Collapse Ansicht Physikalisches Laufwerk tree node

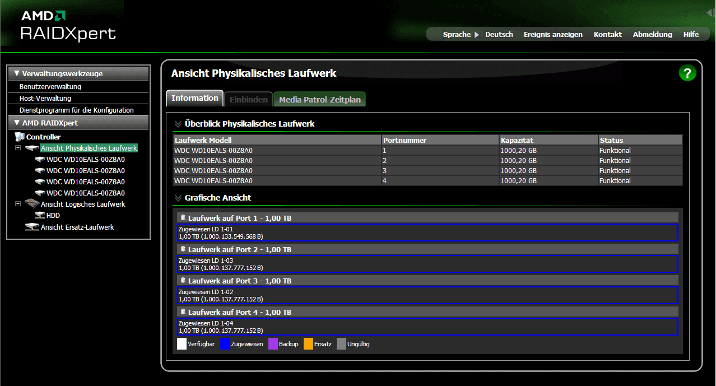18,148
